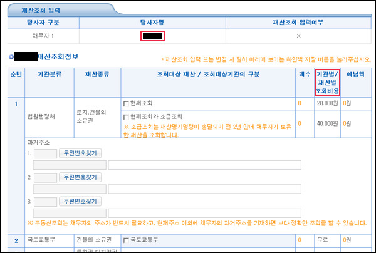Select the 채무자 1 cell
The width and height of the screenshot is (376, 253).
(x=43, y=36)
